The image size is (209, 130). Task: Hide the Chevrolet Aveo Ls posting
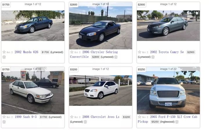[x=85, y=122]
